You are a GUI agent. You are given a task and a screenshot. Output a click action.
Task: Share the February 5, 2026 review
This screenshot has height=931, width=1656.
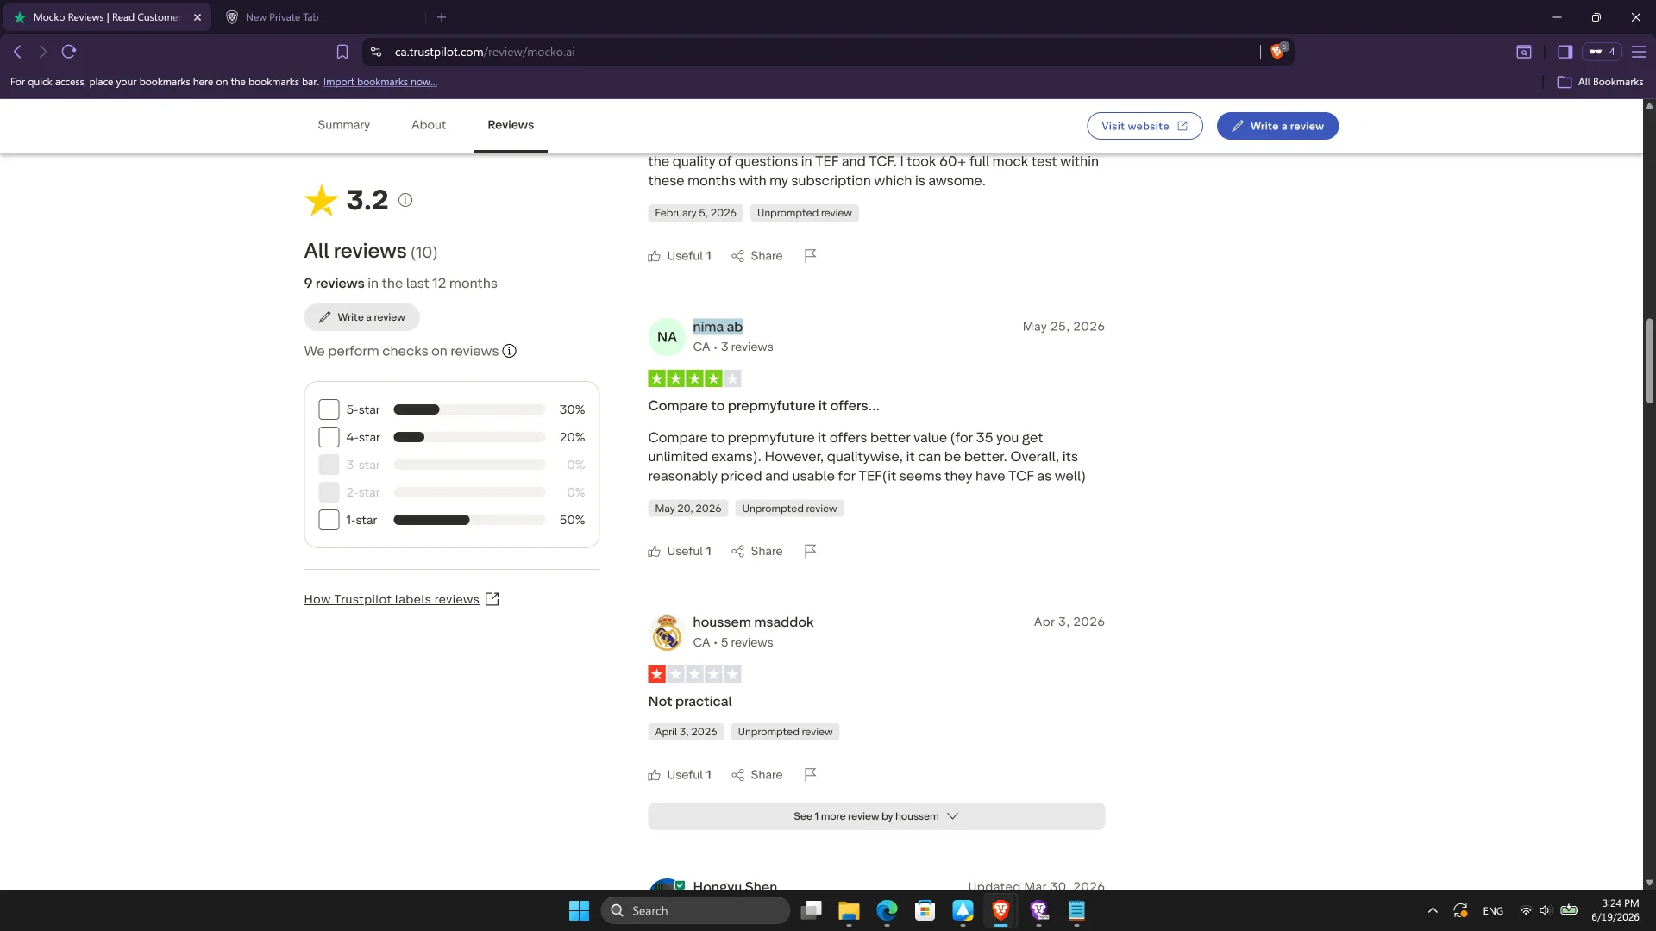coord(757,256)
